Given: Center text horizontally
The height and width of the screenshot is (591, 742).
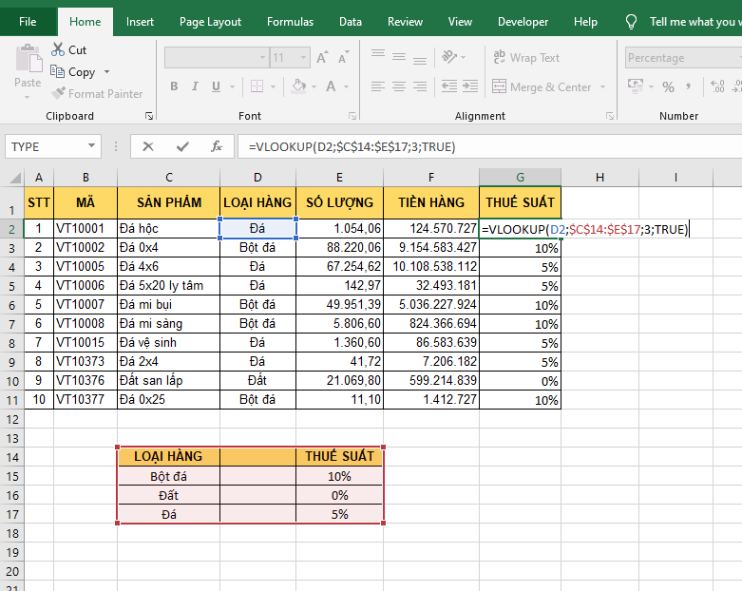Looking at the screenshot, I should tap(398, 86).
